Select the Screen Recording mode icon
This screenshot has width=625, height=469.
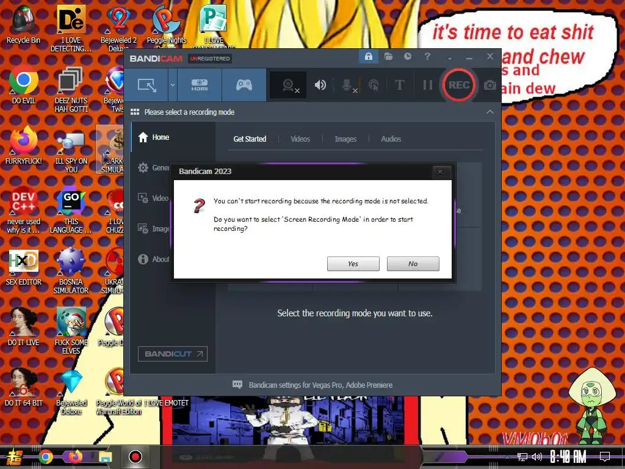(x=146, y=85)
